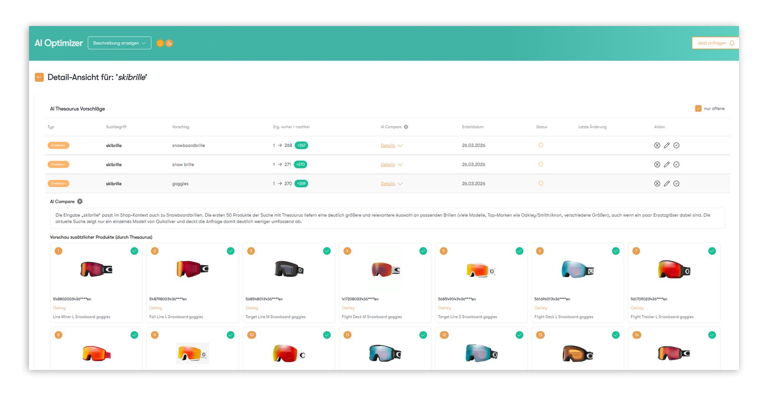Open AI Compare settings gear in table header

point(406,127)
